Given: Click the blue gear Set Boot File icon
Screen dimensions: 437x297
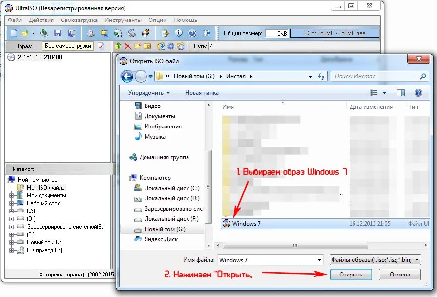Looking at the screenshot, I should pos(171,46).
